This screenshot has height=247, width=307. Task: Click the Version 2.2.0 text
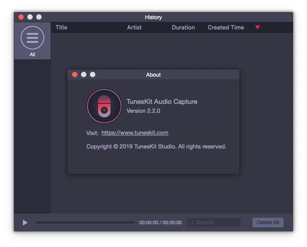click(143, 111)
